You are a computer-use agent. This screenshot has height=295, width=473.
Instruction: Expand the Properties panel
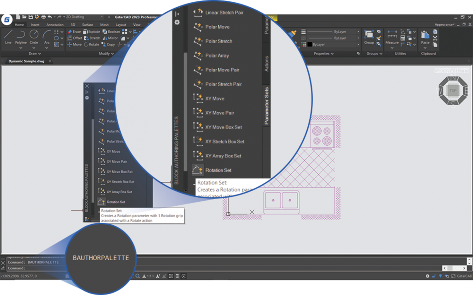[324, 54]
